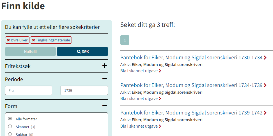Click the red chevron after Pantebok 1734-1739

[x=265, y=85]
